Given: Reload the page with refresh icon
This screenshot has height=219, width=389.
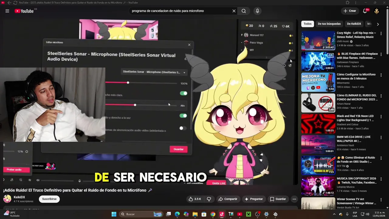Looking at the screenshot, I should [15, 3].
